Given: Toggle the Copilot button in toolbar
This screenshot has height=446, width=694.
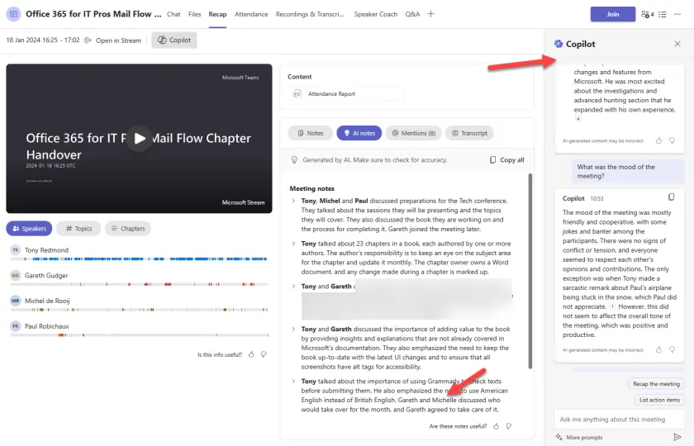Looking at the screenshot, I should 174,40.
